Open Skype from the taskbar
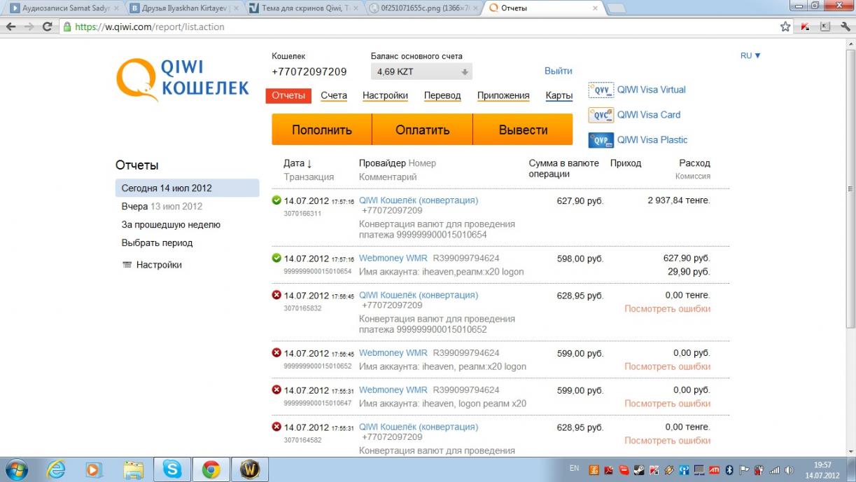 [172, 469]
